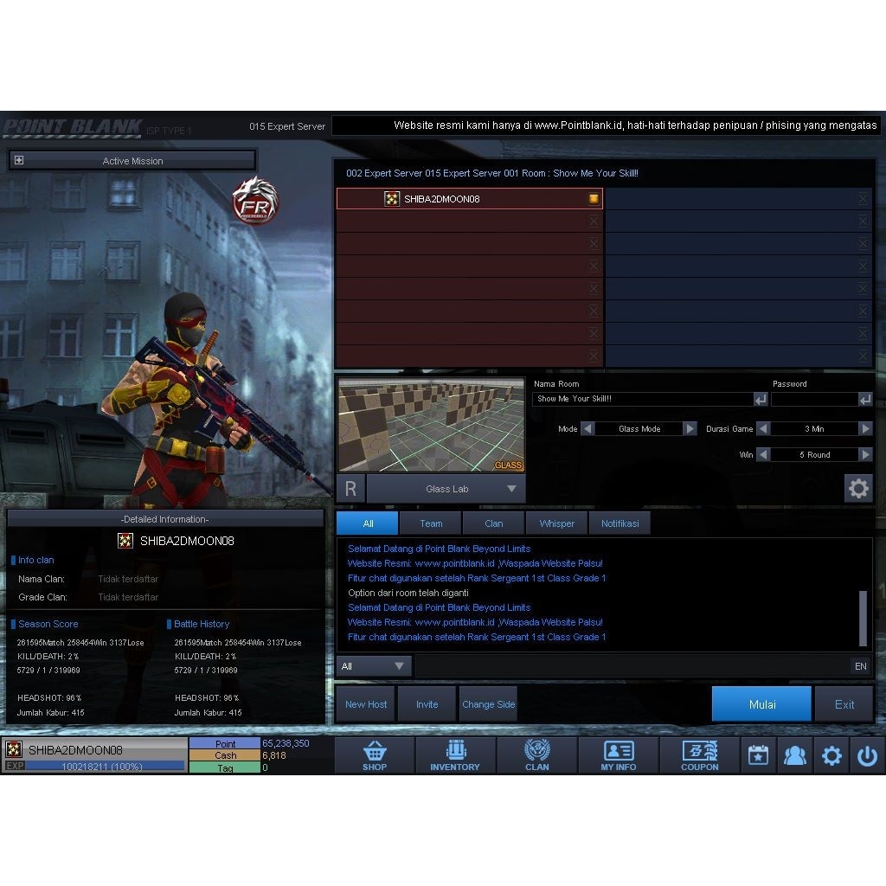Change map using the Glass Lab dropdown
This screenshot has width=886, height=886.
(x=446, y=488)
